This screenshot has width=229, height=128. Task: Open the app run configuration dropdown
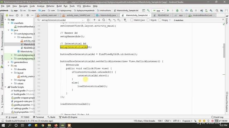(158, 10)
